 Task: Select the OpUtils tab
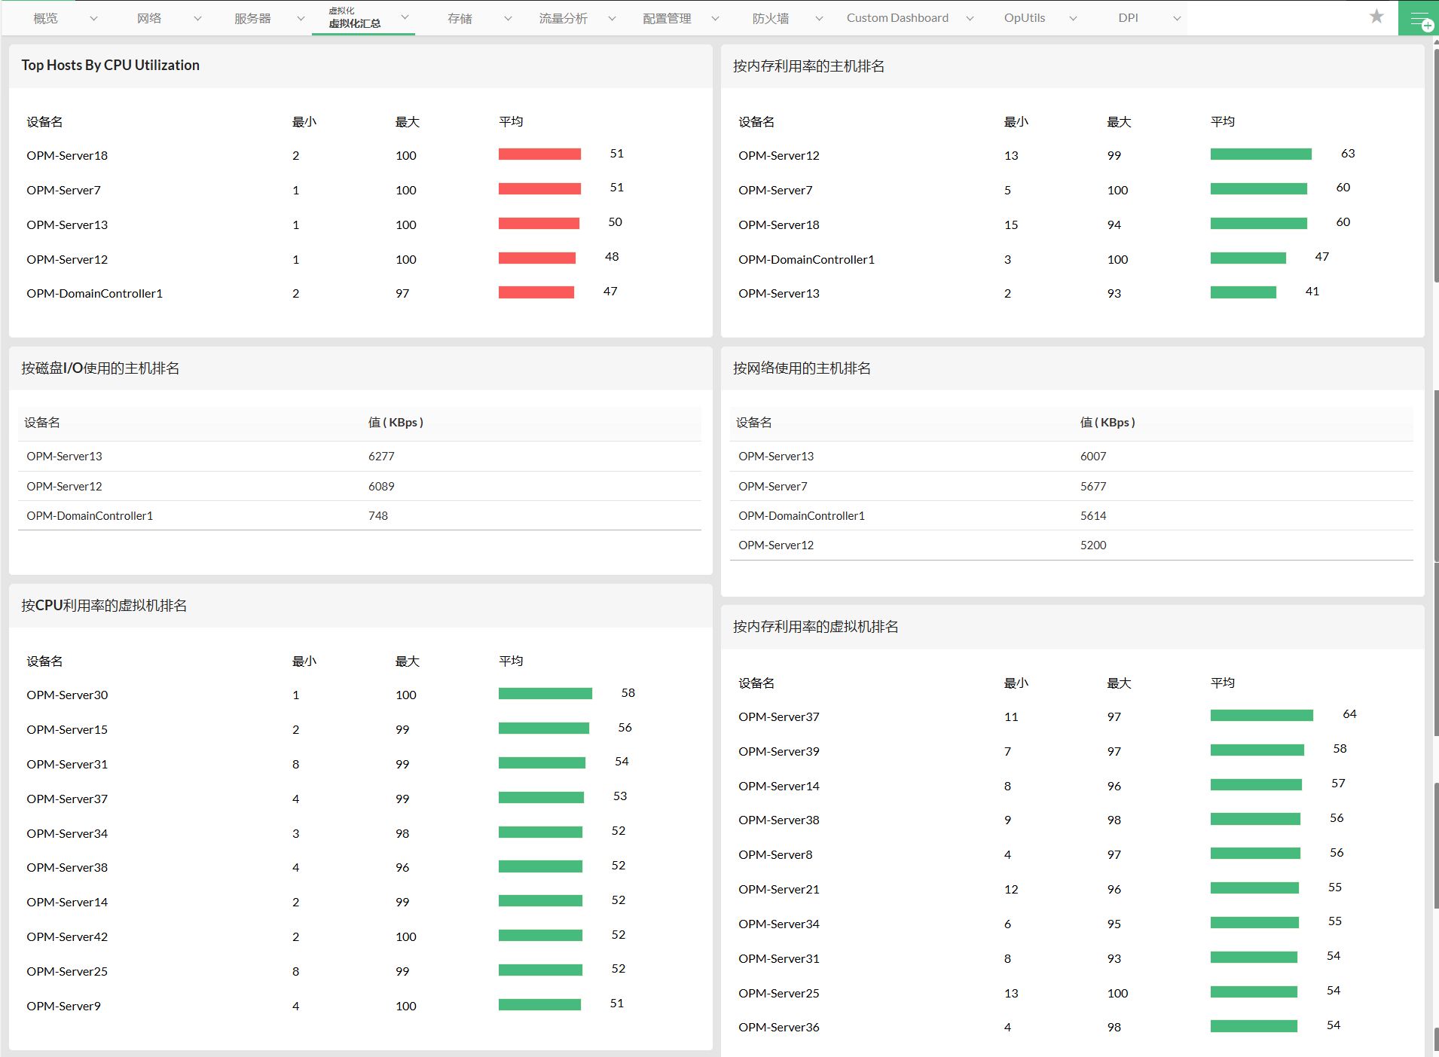pyautogui.click(x=1024, y=18)
